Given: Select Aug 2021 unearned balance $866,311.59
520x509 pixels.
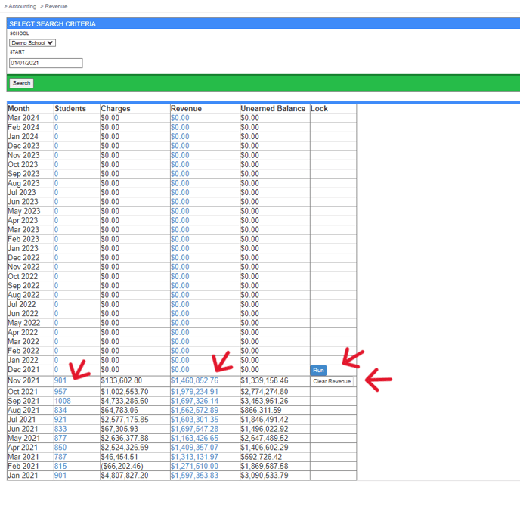Looking at the screenshot, I should [x=261, y=411].
